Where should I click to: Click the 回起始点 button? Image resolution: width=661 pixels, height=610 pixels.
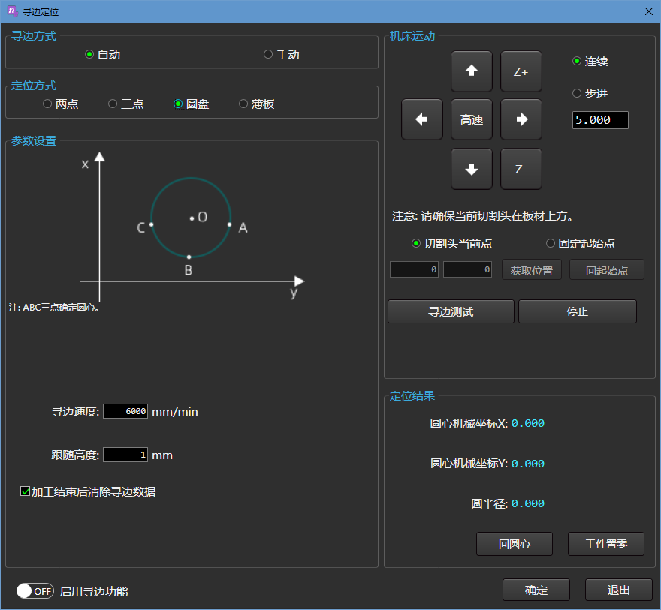click(x=607, y=270)
